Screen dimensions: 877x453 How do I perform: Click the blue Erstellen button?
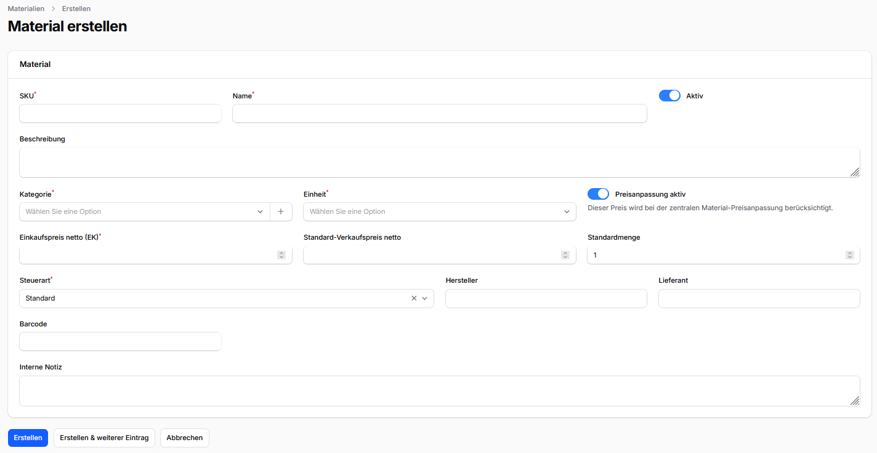point(28,438)
